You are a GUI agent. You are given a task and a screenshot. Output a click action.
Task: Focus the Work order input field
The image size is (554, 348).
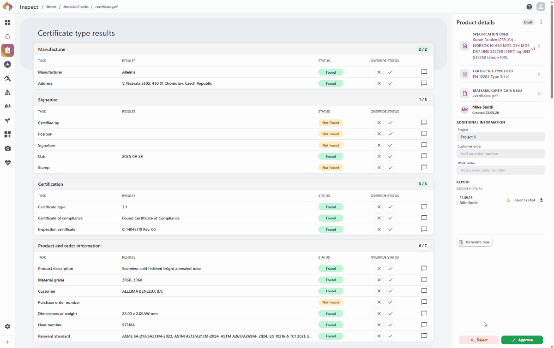click(x=501, y=170)
